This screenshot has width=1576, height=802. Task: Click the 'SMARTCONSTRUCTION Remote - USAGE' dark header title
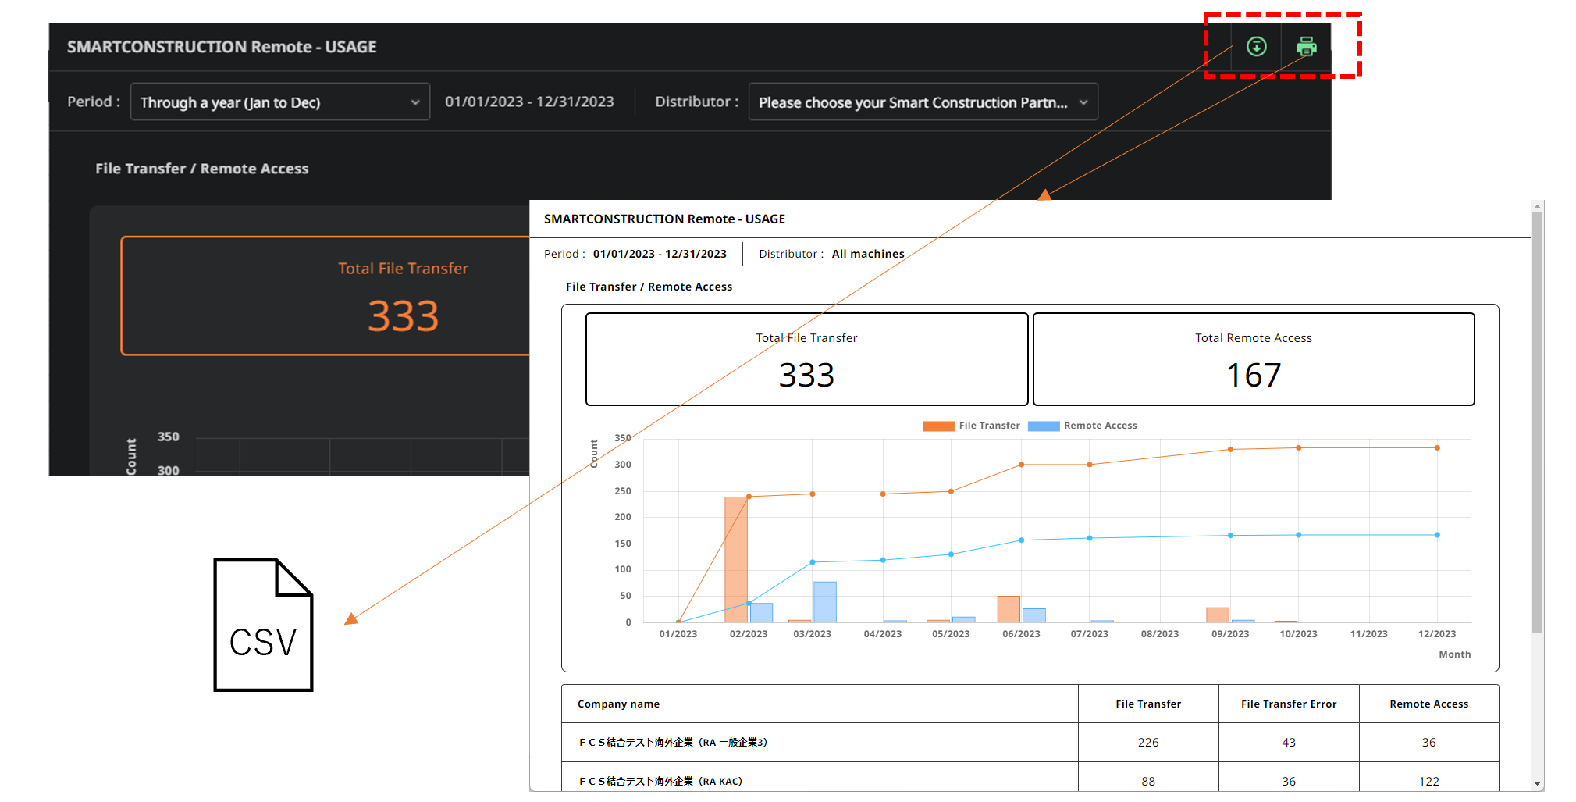pyautogui.click(x=222, y=47)
